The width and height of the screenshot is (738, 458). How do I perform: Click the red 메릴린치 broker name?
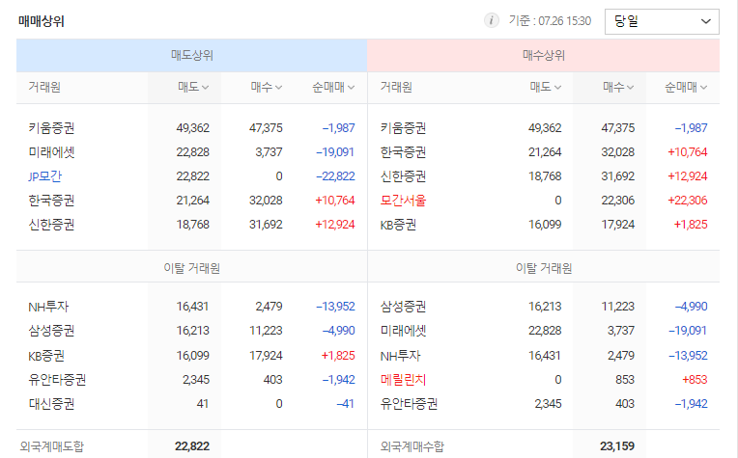click(x=403, y=380)
